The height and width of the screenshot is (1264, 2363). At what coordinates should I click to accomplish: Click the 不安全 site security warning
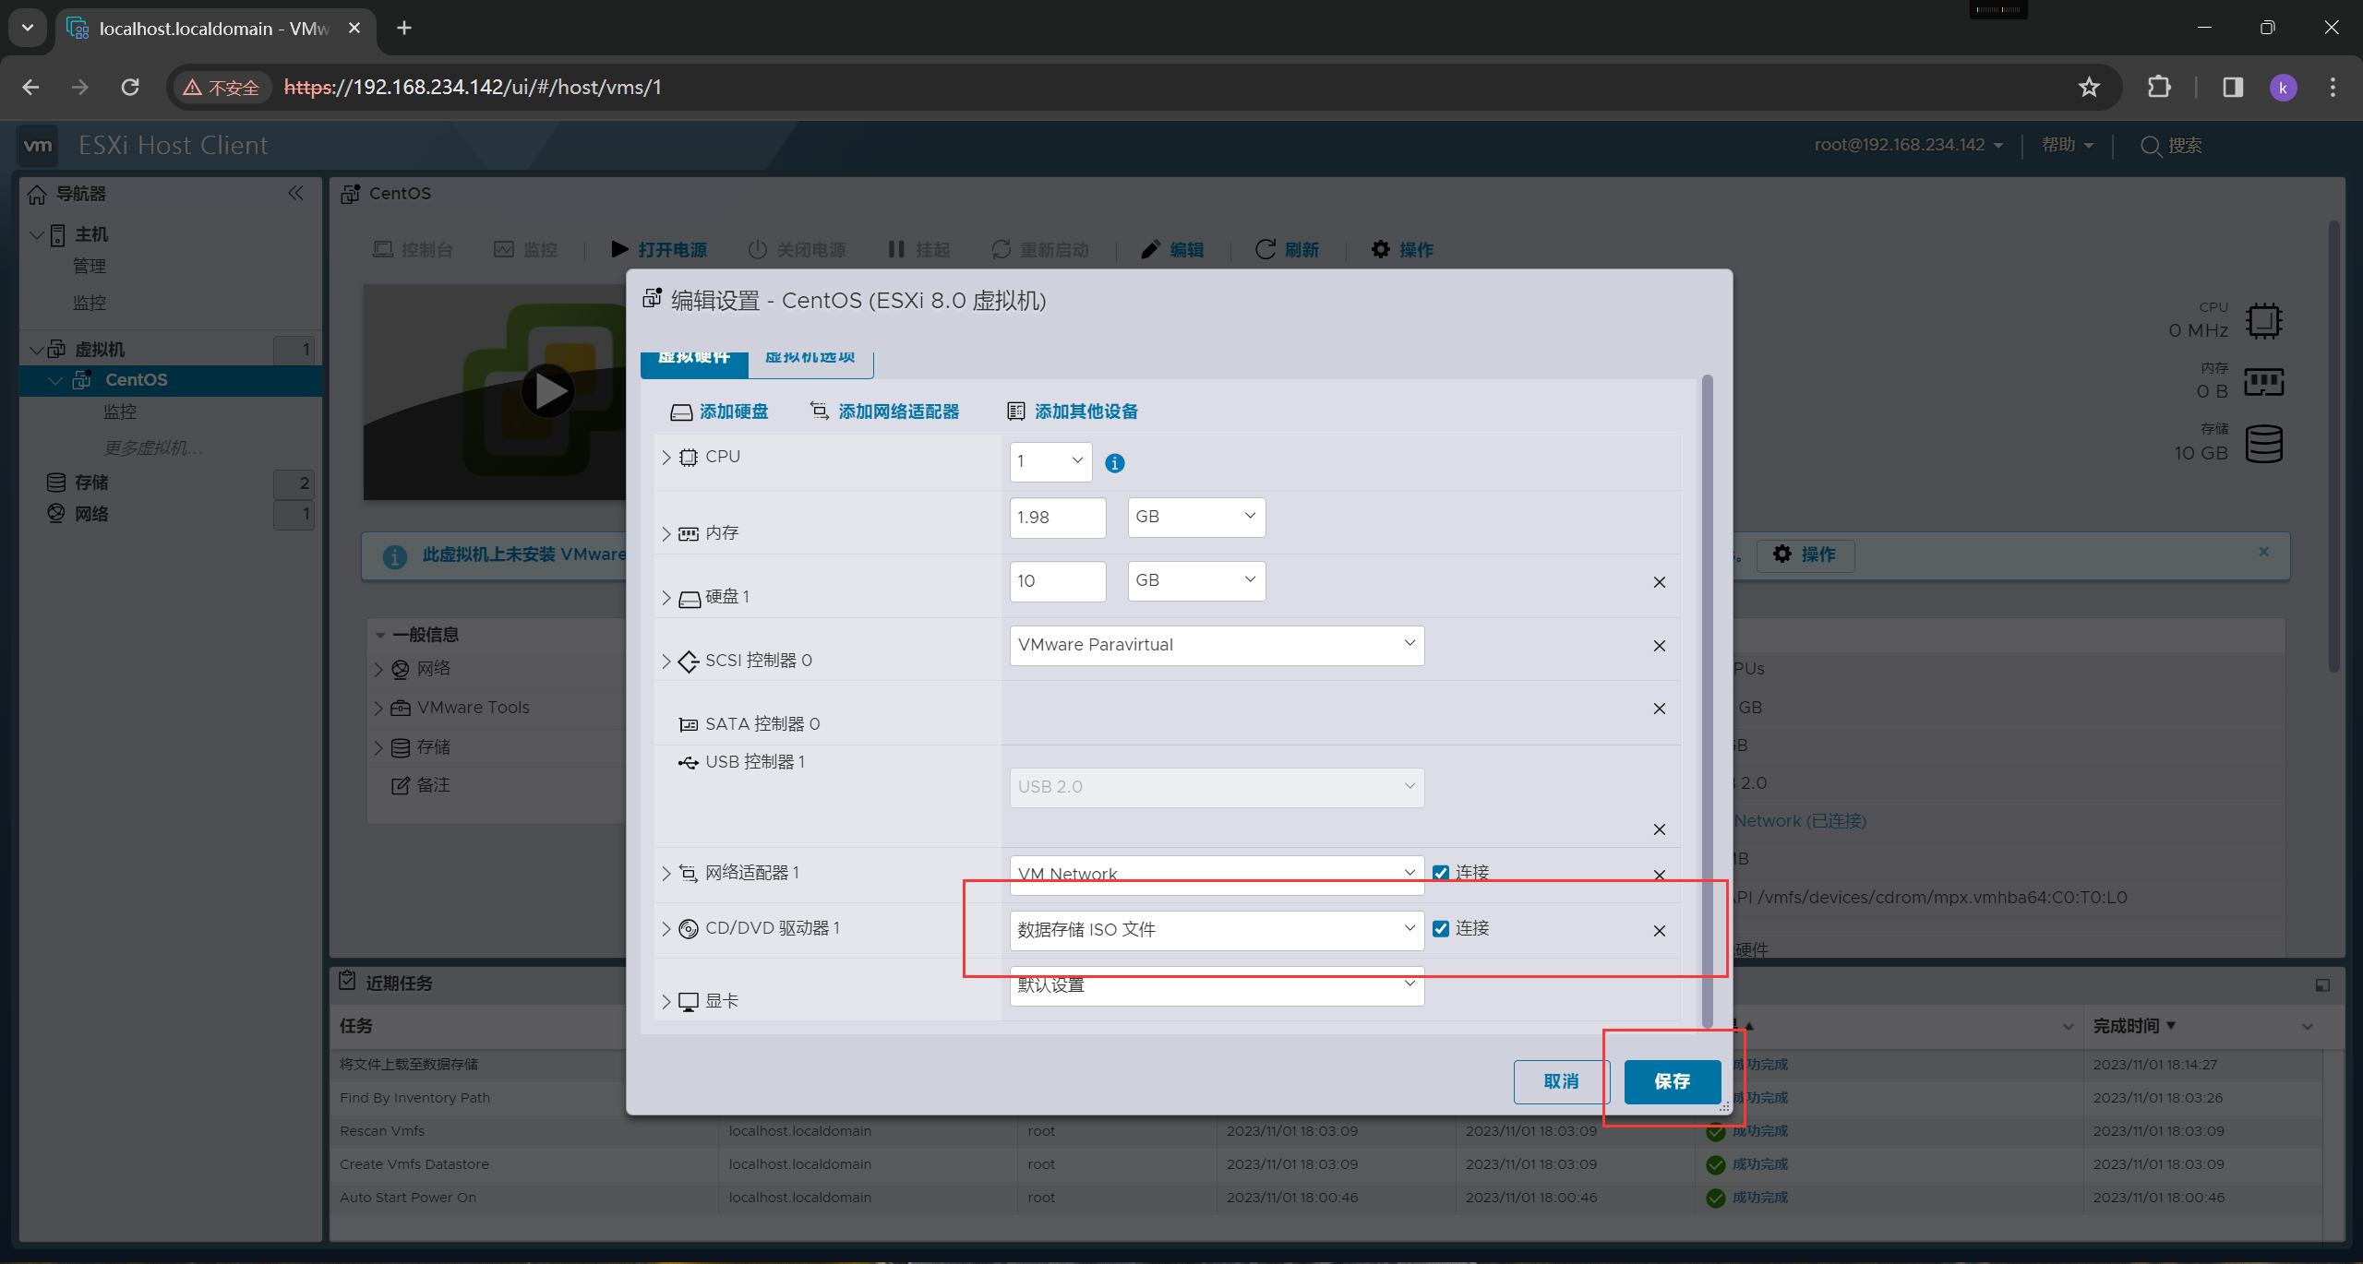click(x=222, y=88)
